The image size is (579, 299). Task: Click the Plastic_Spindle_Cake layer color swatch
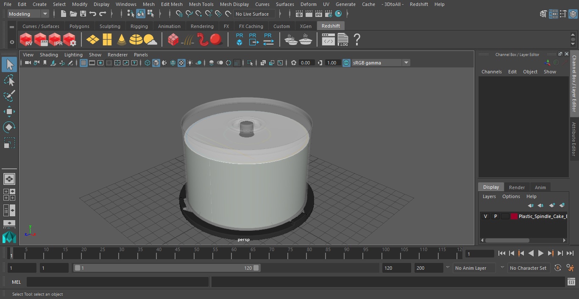[514, 216]
